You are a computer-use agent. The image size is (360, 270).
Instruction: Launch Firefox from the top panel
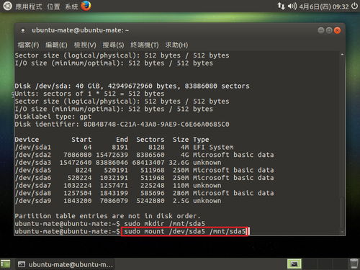[86, 6]
